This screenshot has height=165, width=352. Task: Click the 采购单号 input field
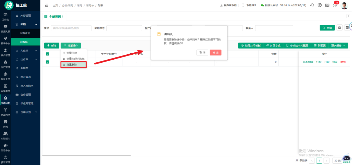click(x=124, y=28)
